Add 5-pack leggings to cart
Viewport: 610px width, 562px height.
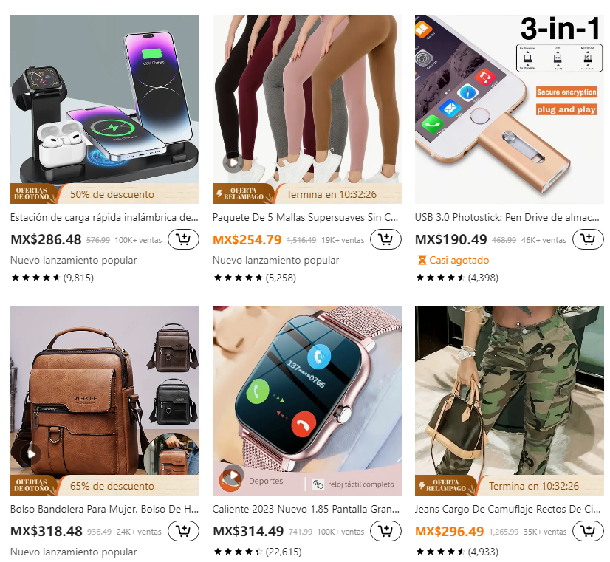[x=385, y=239]
